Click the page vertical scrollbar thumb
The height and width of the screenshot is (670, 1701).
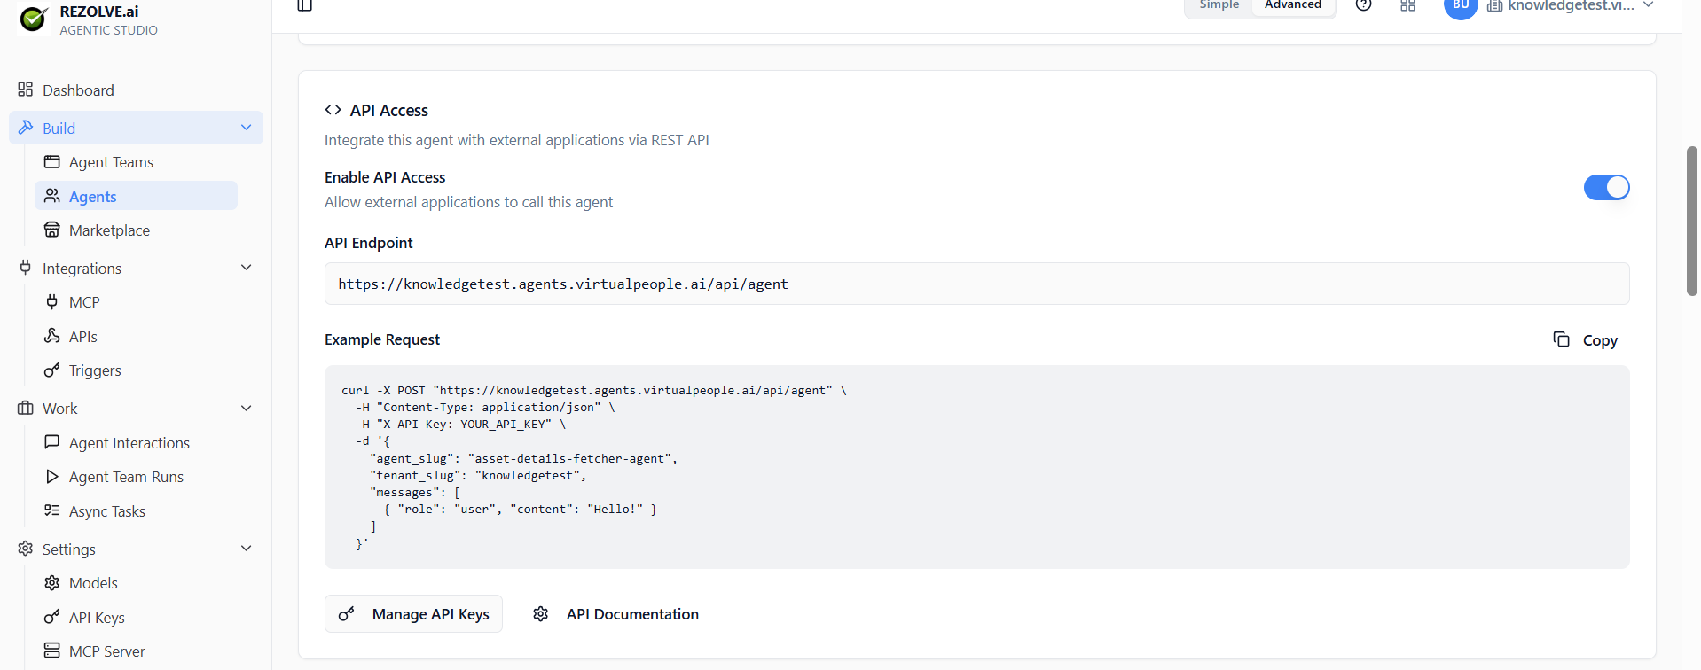[1691, 221]
